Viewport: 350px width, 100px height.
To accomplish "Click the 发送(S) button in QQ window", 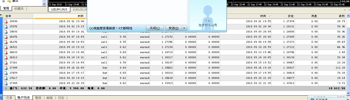I will coord(174,28).
